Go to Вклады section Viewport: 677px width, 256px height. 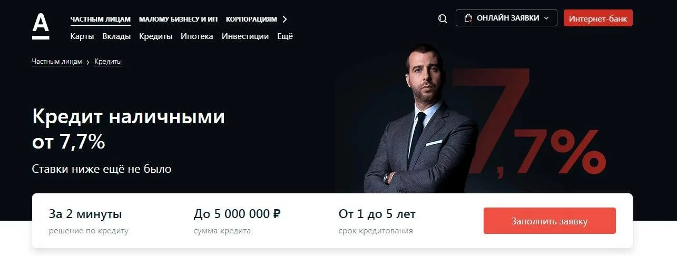[x=116, y=36]
